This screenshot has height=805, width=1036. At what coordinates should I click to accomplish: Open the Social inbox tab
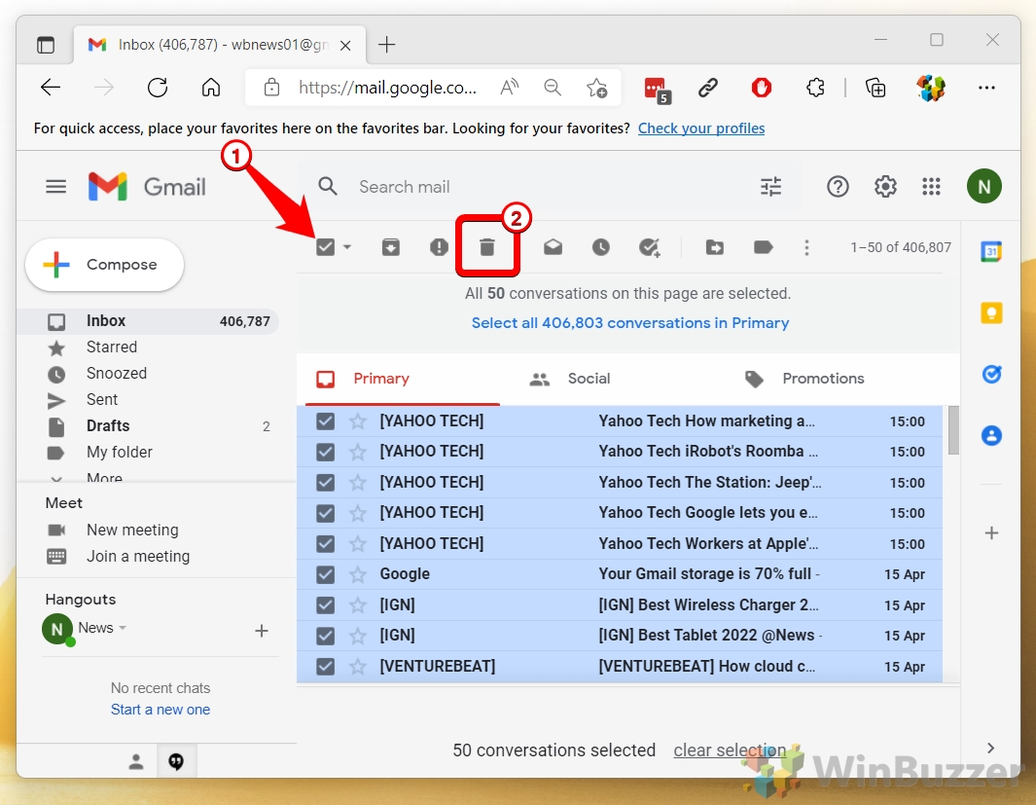[x=589, y=379]
